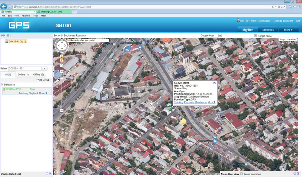Click the browser back arrow button
The height and width of the screenshot is (177, 302).
tap(4, 7)
